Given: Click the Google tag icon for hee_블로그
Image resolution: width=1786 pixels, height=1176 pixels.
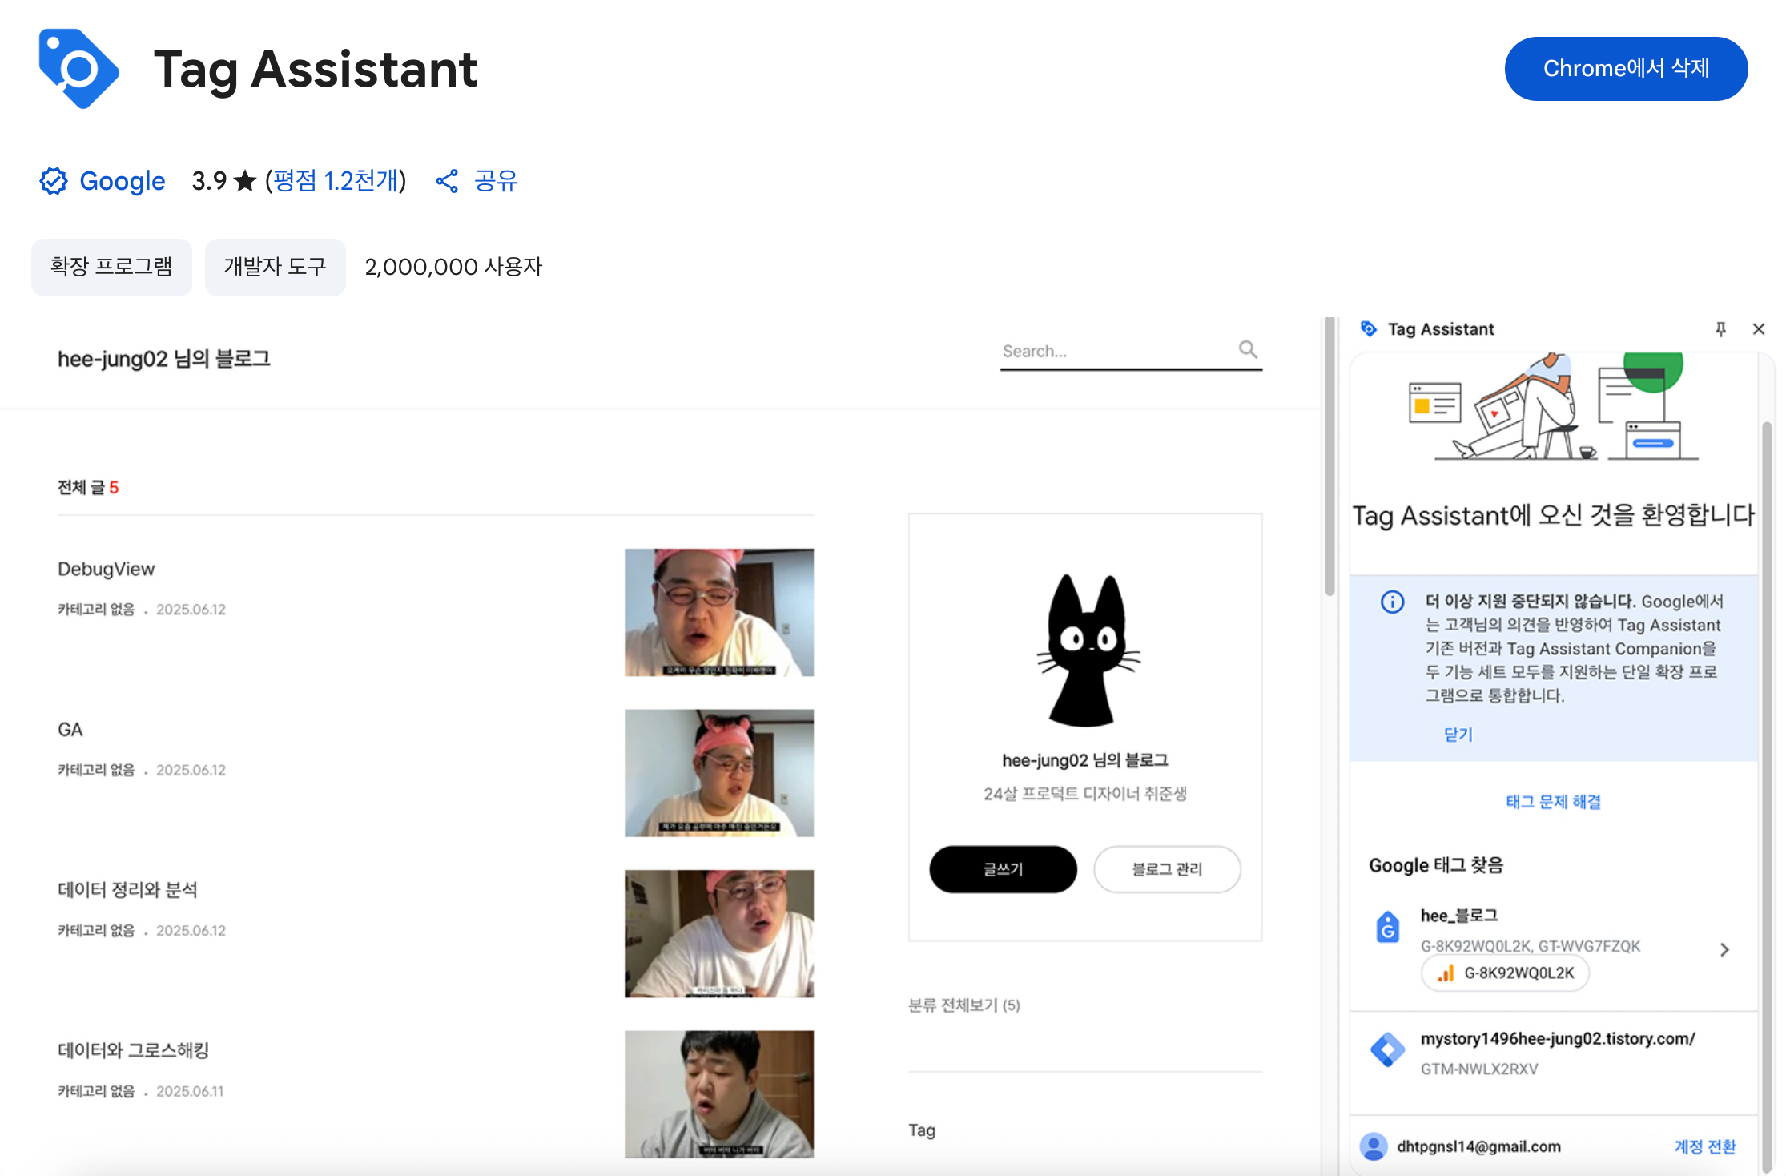Looking at the screenshot, I should 1388,928.
